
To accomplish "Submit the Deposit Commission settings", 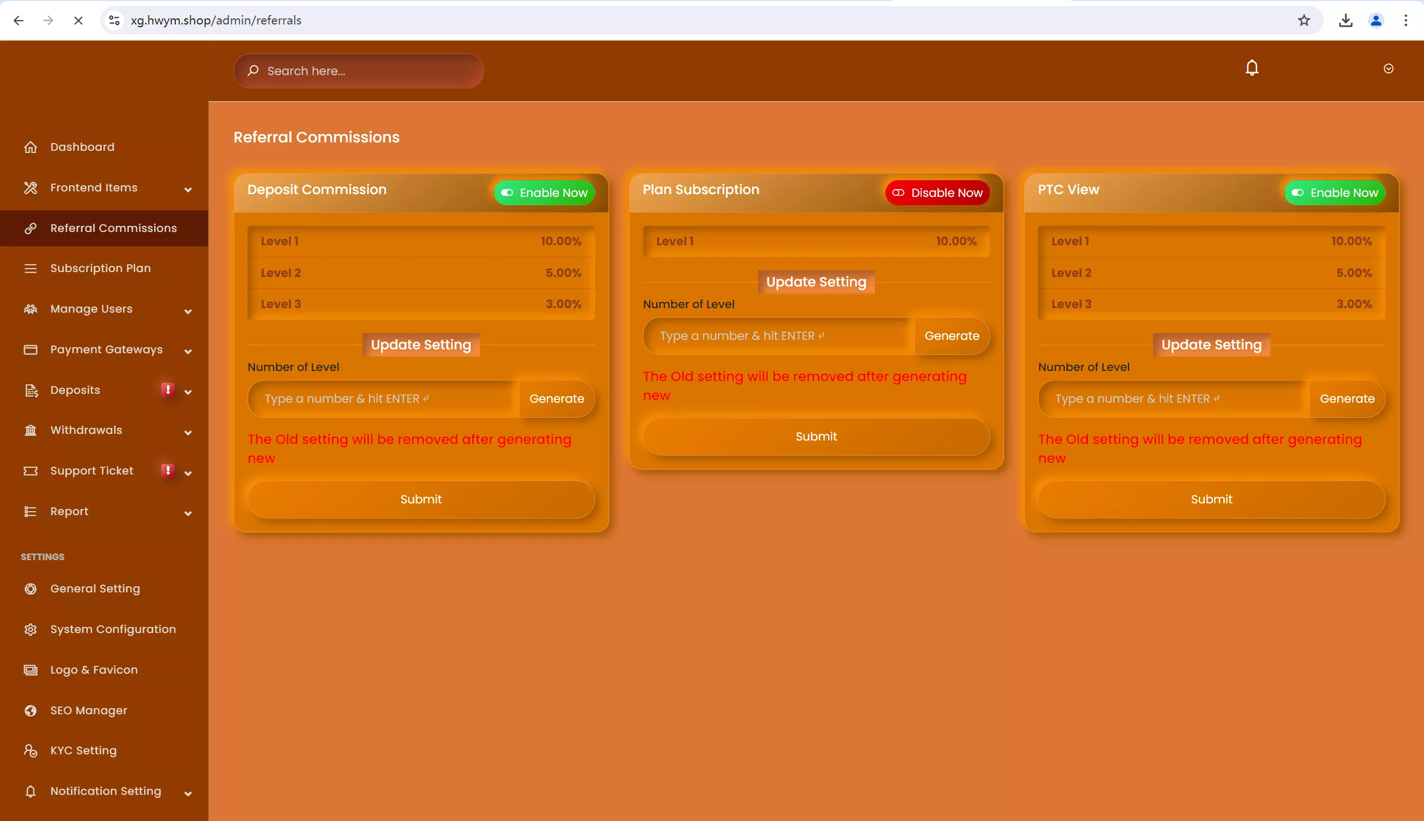I will [421, 499].
